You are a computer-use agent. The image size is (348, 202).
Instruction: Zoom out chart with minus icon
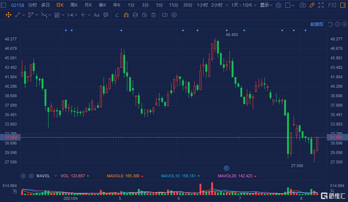click(x=337, y=24)
